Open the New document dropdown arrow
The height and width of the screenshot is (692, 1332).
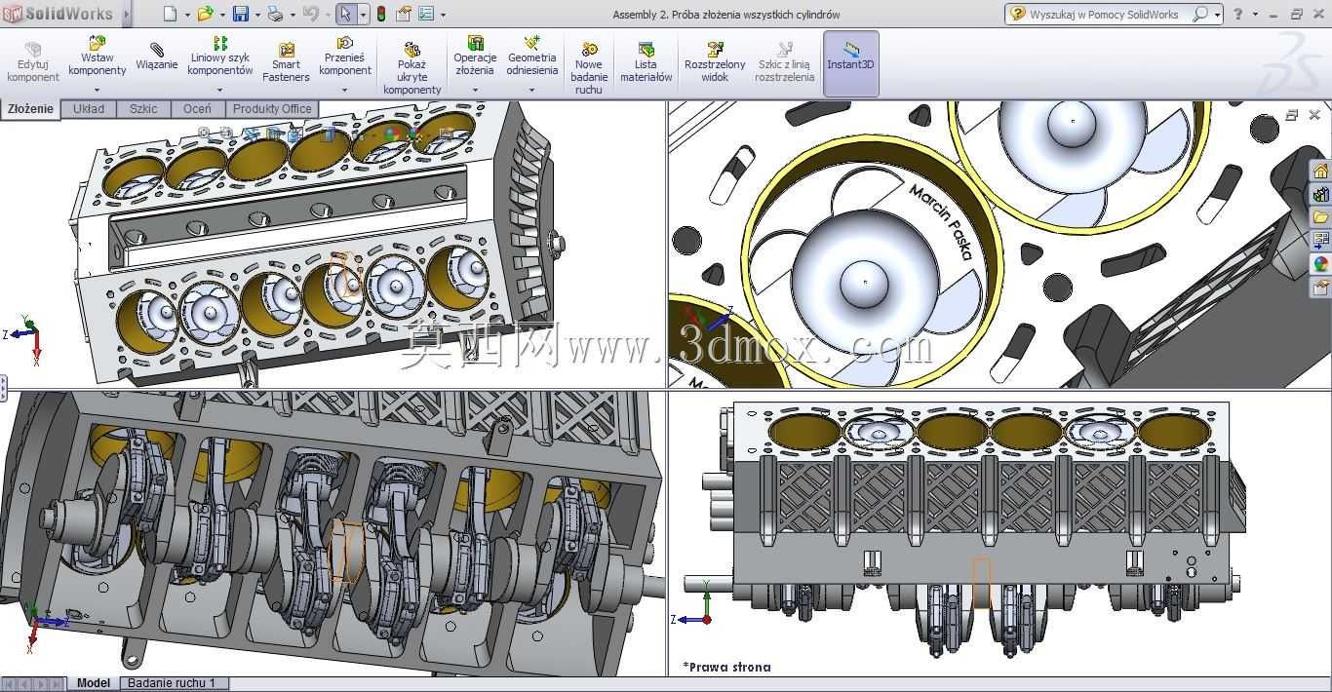pos(186,15)
